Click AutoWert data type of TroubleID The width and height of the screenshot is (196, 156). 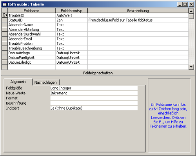click(x=71, y=15)
